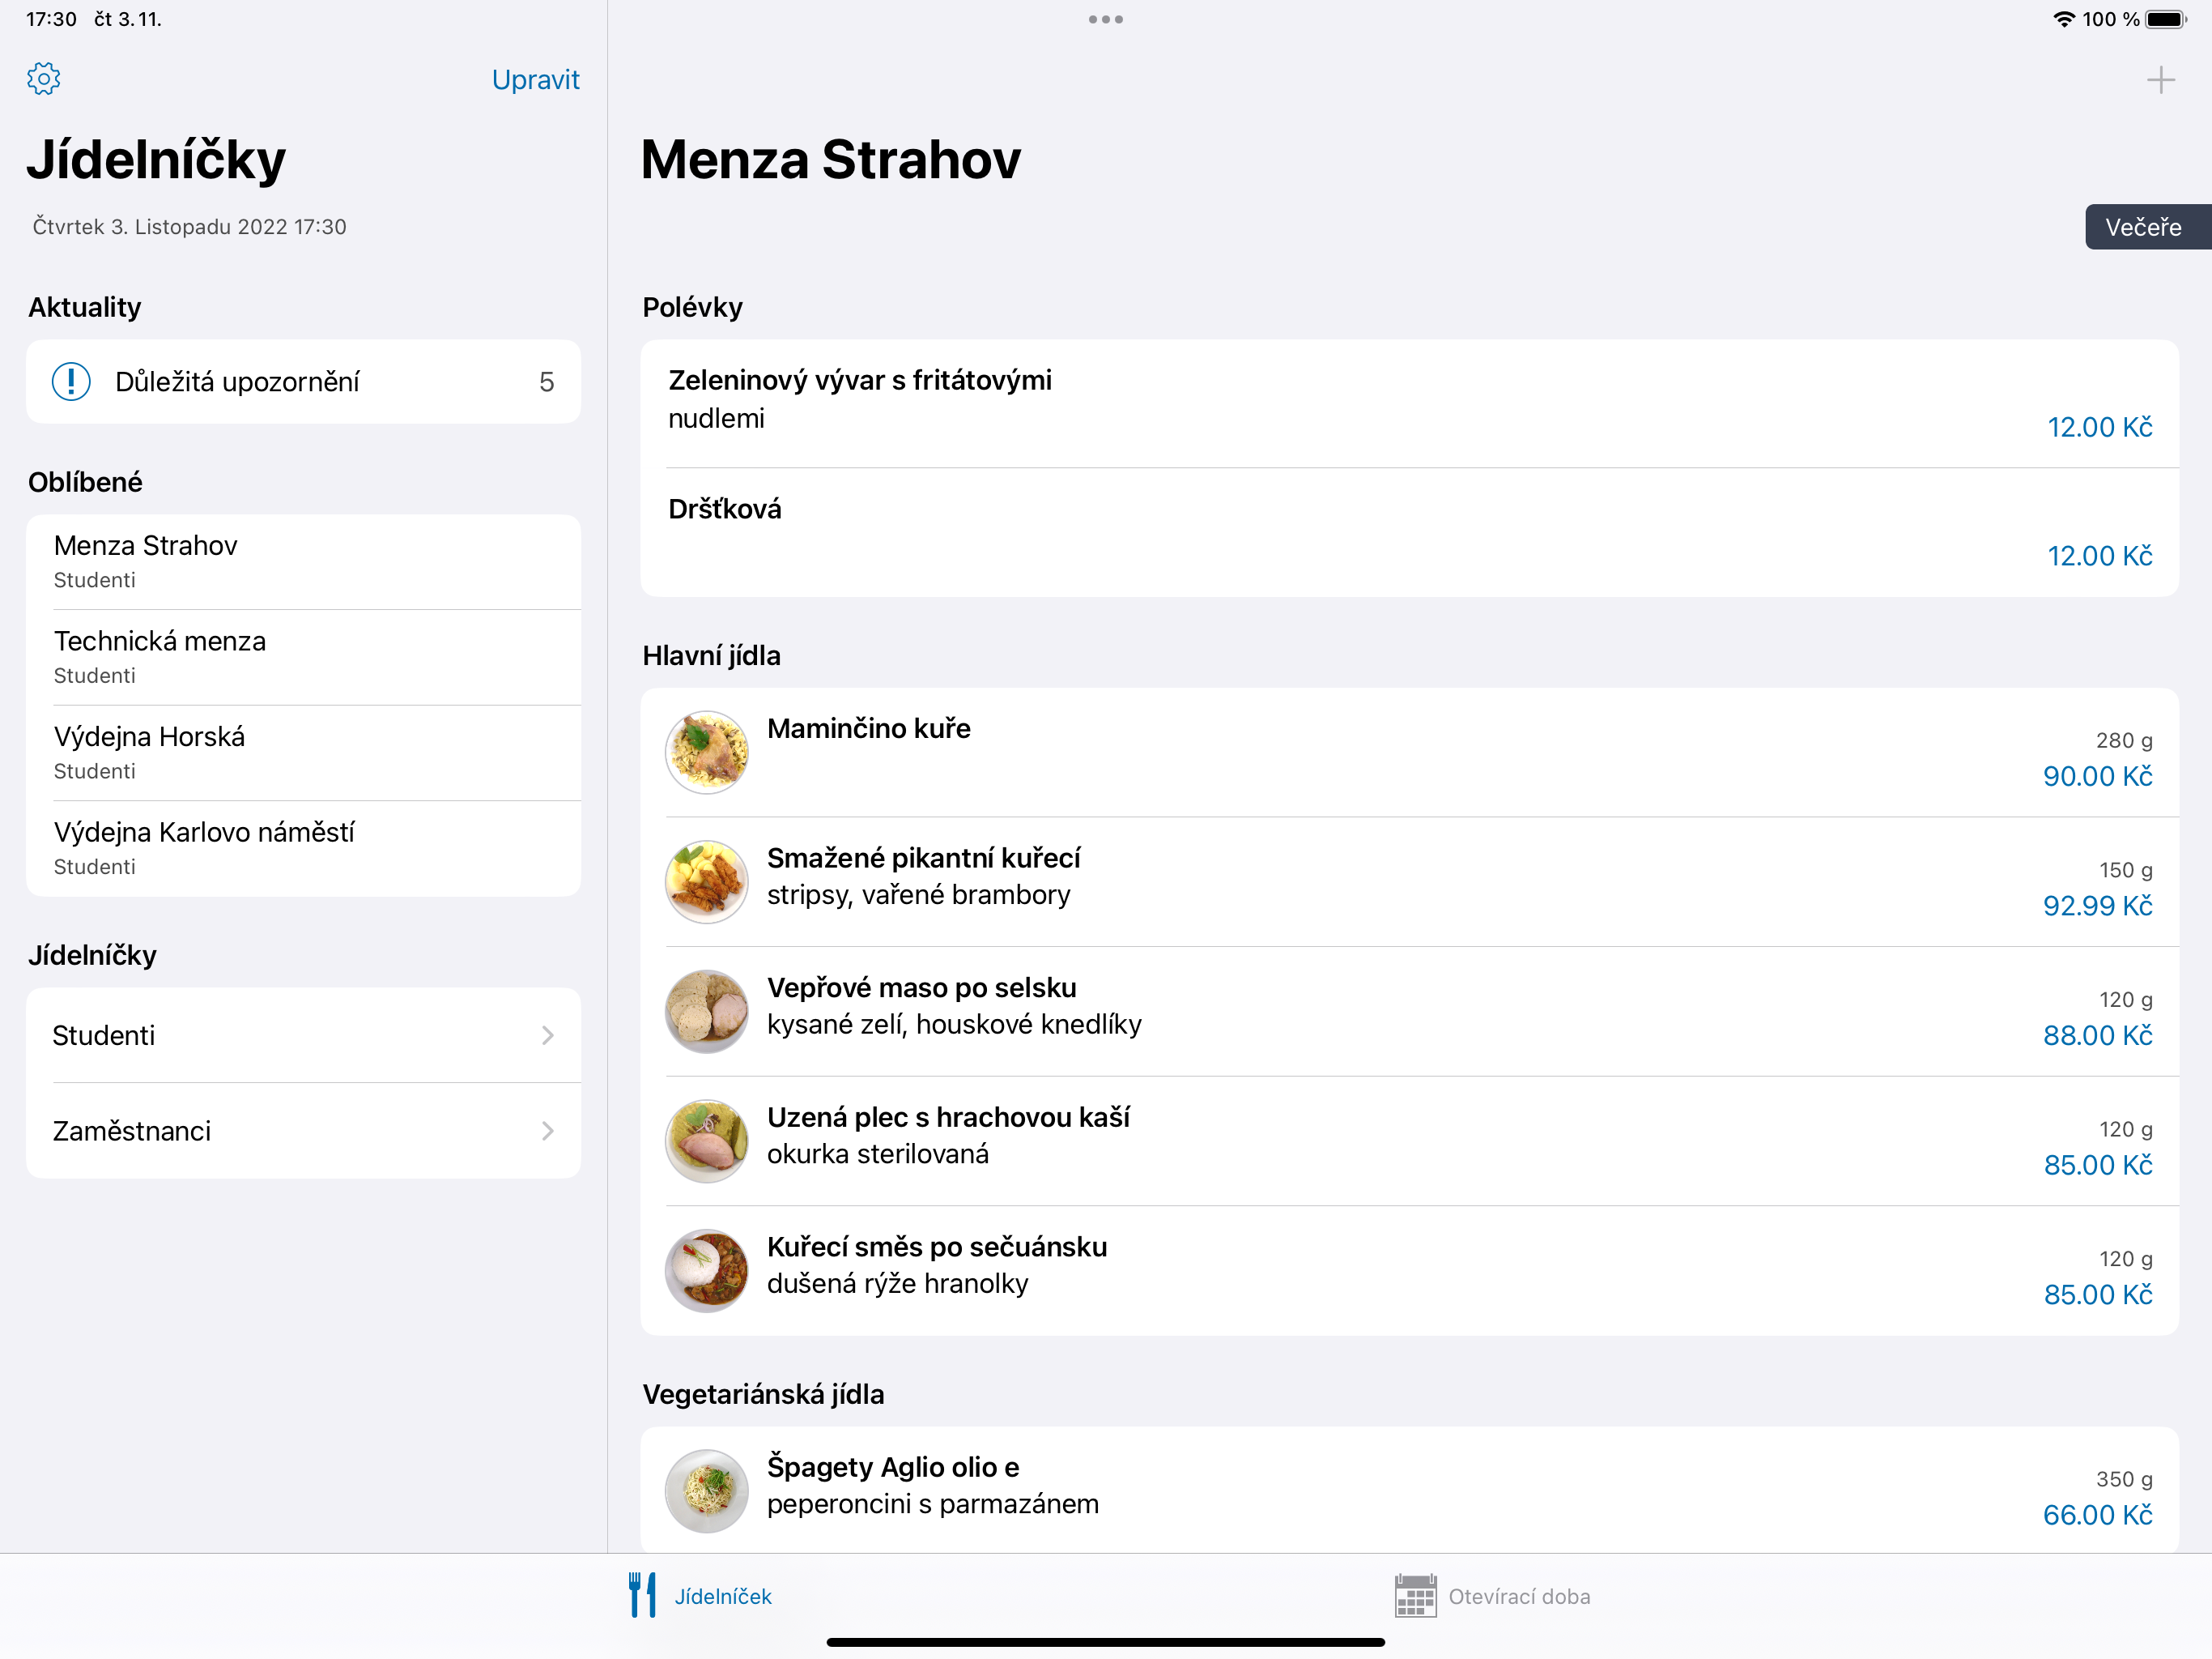Viewport: 2212px width, 1659px height.
Task: Open settings via the gear icon
Action: click(x=44, y=79)
